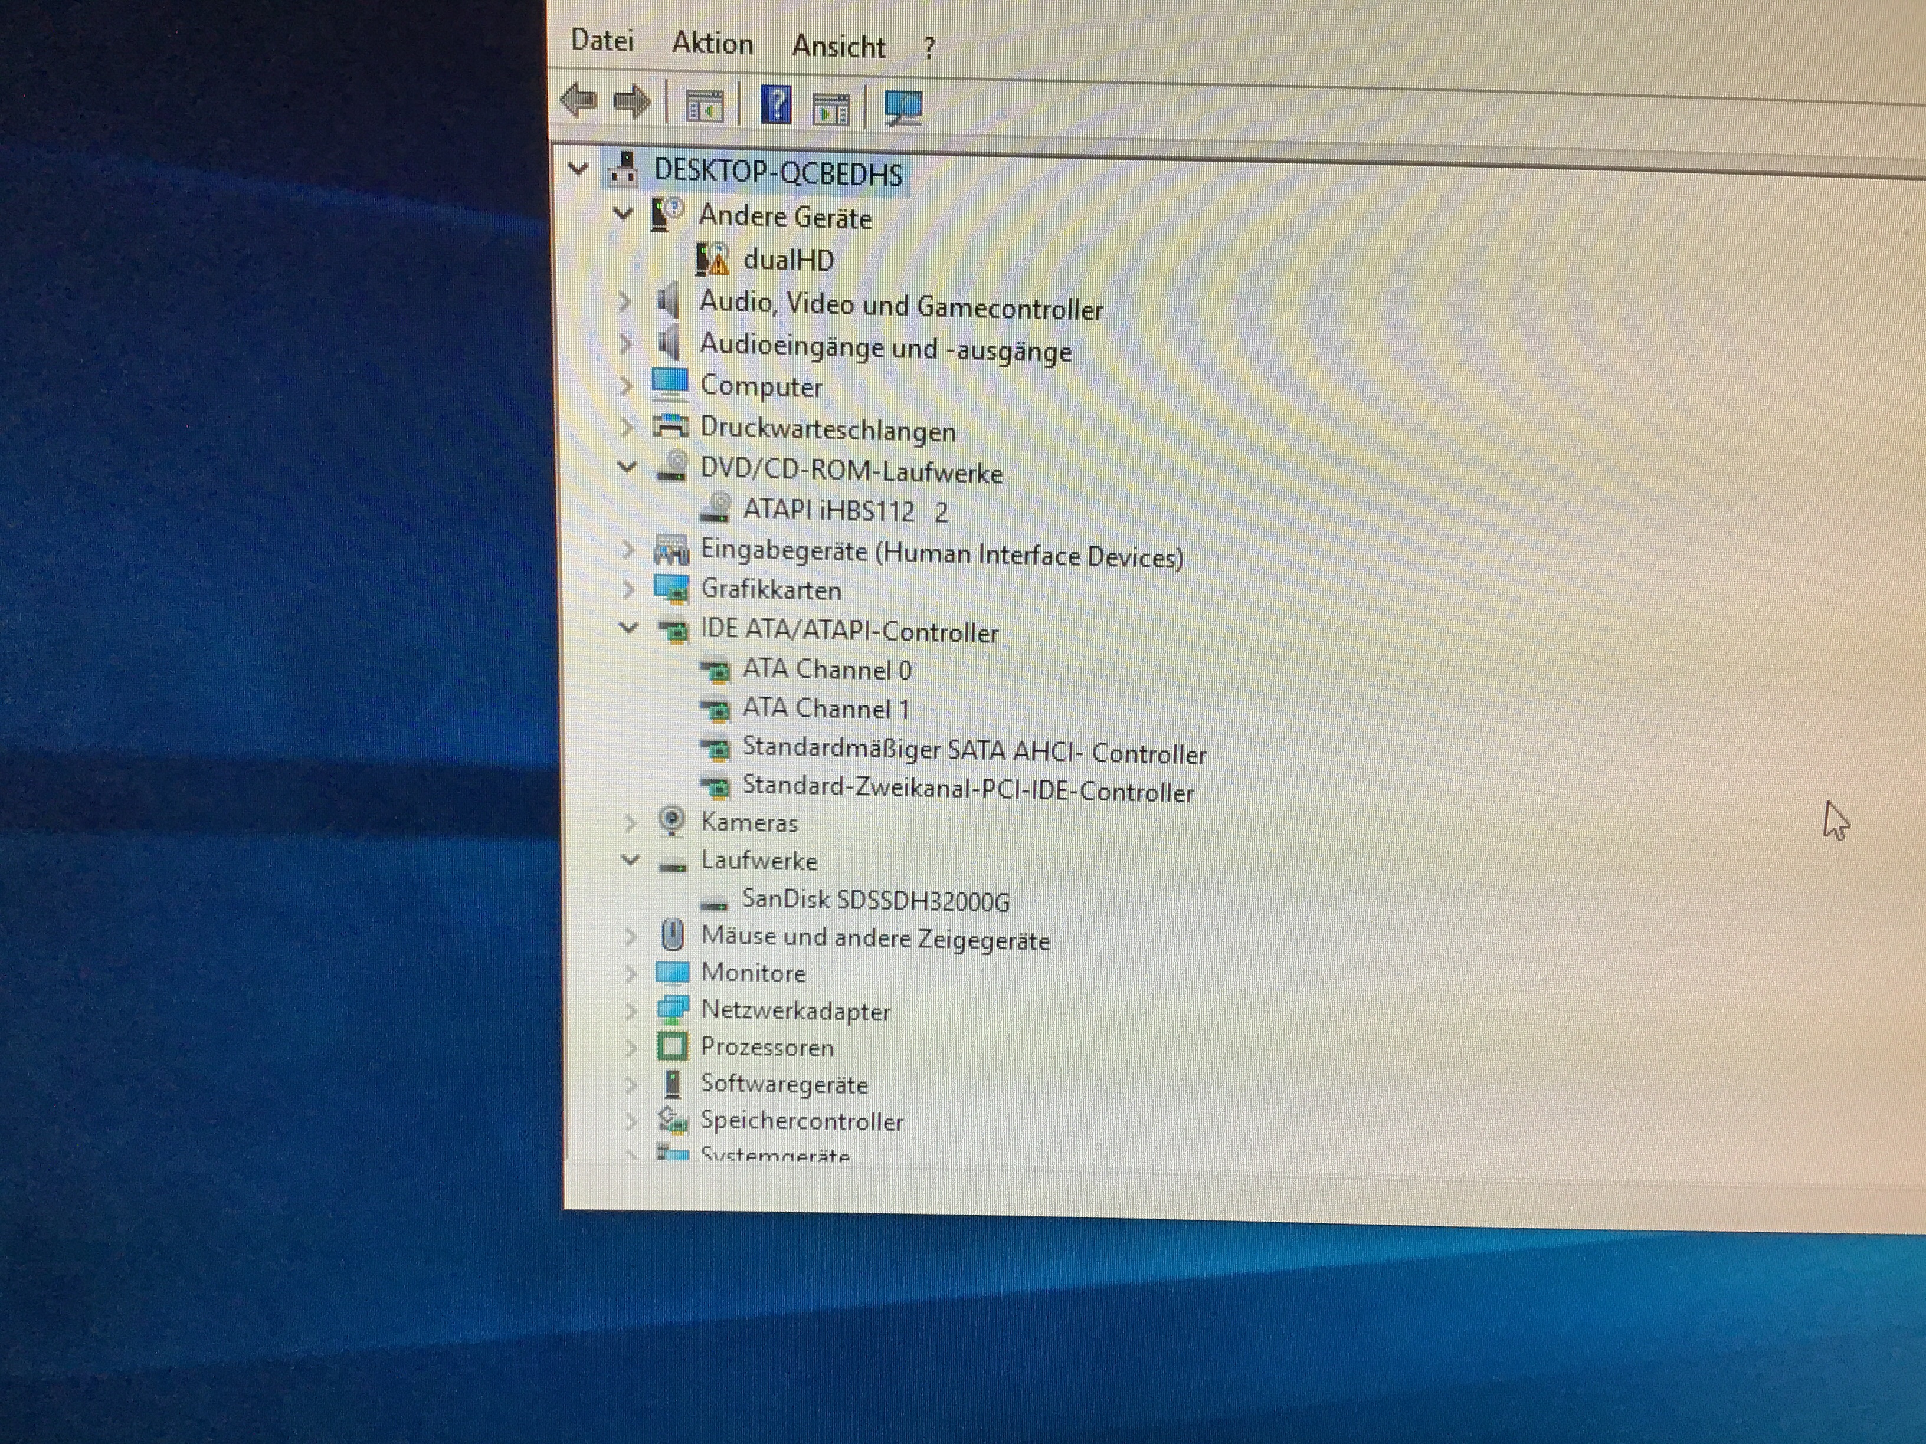The image size is (1926, 1444).
Task: Click the Back arrow toolbar icon
Action: coord(579,101)
